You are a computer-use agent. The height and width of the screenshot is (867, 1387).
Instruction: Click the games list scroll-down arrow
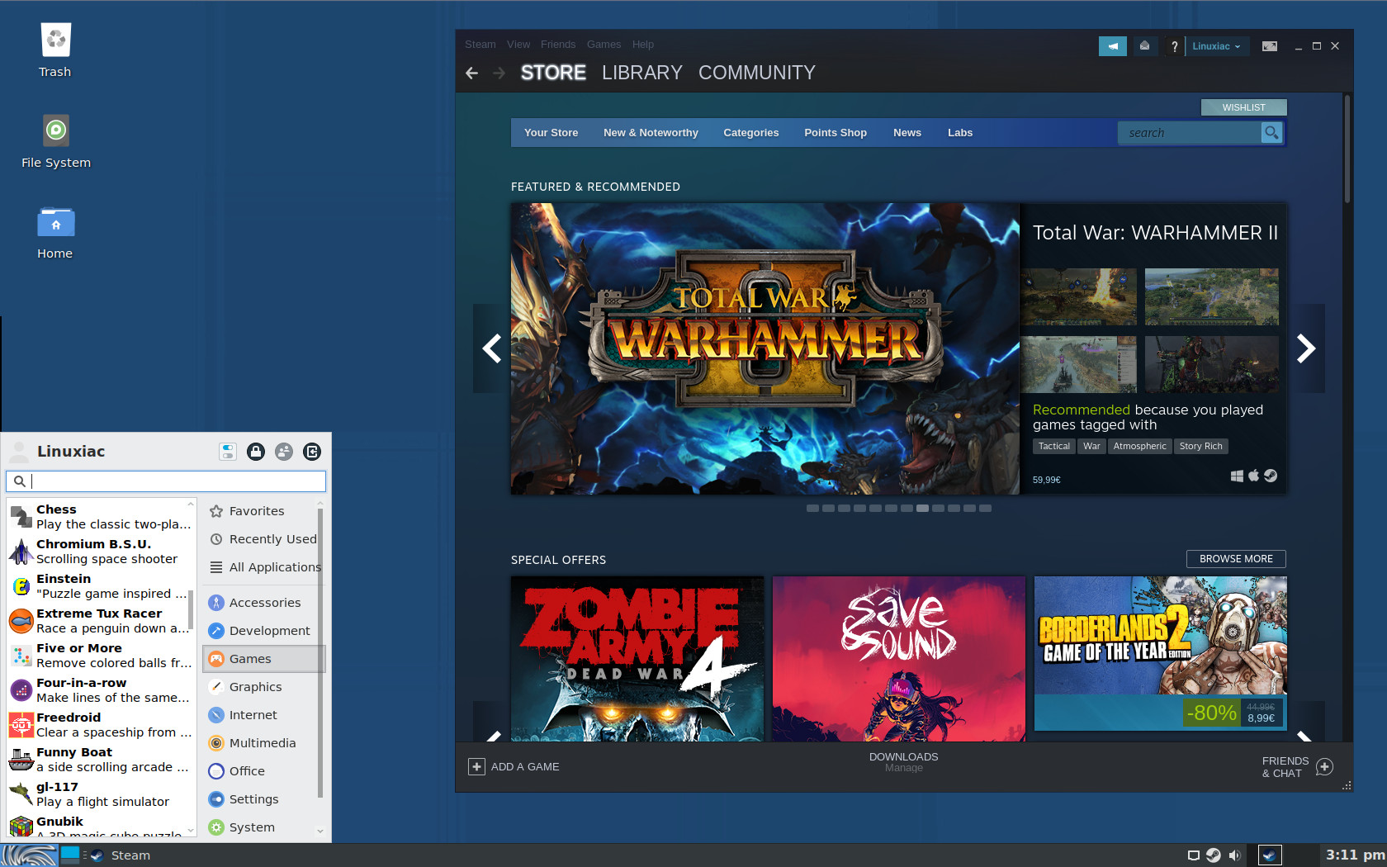click(x=191, y=831)
